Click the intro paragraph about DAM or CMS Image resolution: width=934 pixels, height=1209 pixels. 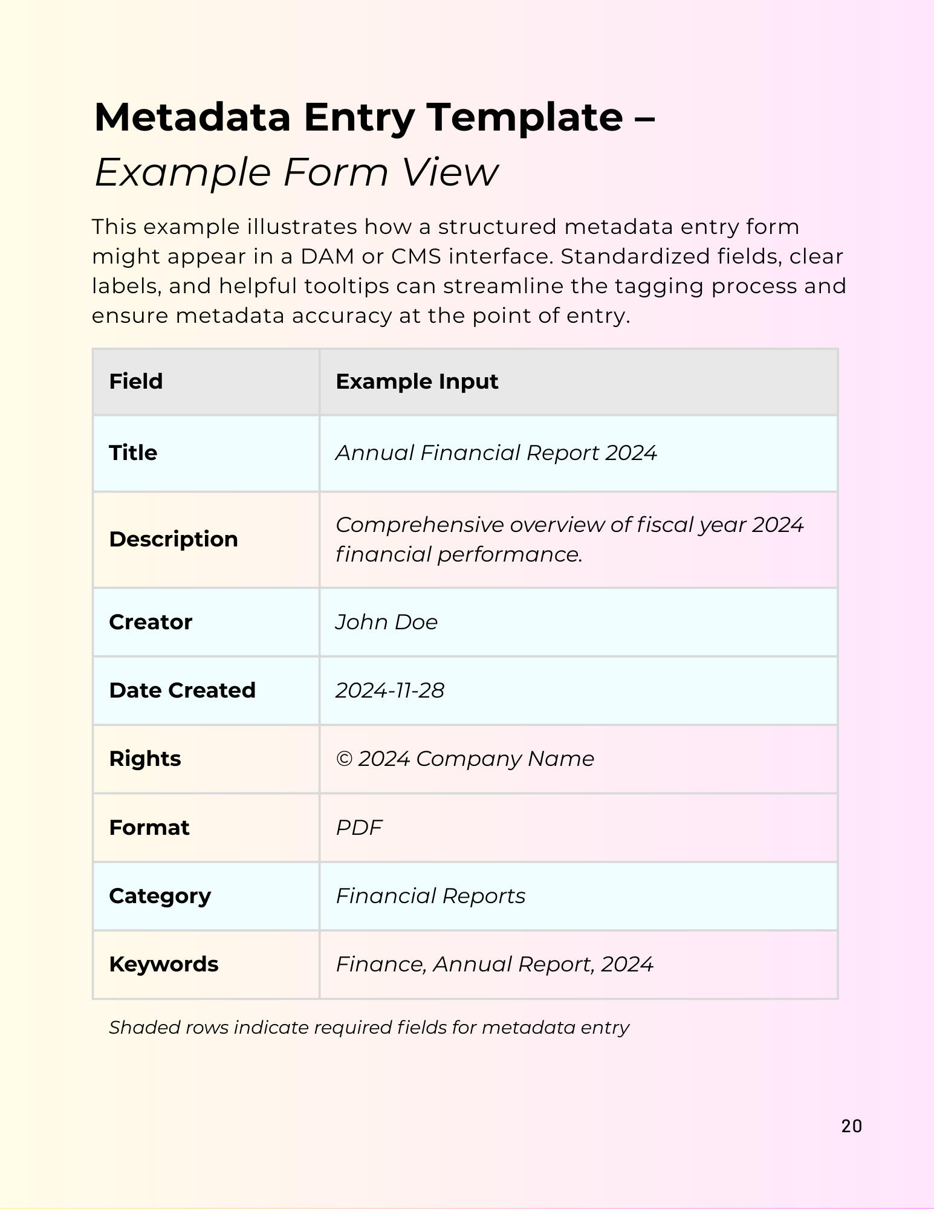[x=469, y=271]
